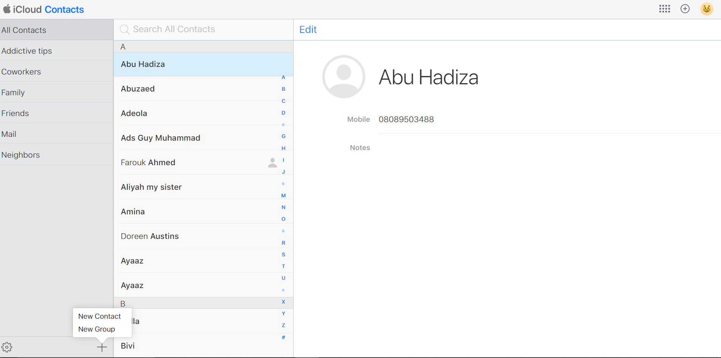The image size is (721, 358).
Task: Open the Neighbors group
Action: (x=21, y=155)
